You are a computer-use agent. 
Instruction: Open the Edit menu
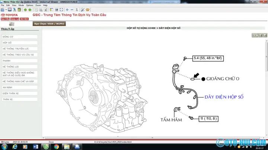[x=8, y=5]
